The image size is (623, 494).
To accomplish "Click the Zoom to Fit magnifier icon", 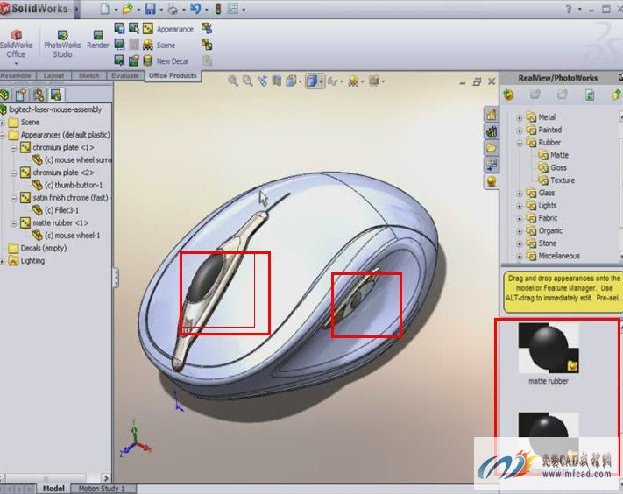I will tap(233, 81).
